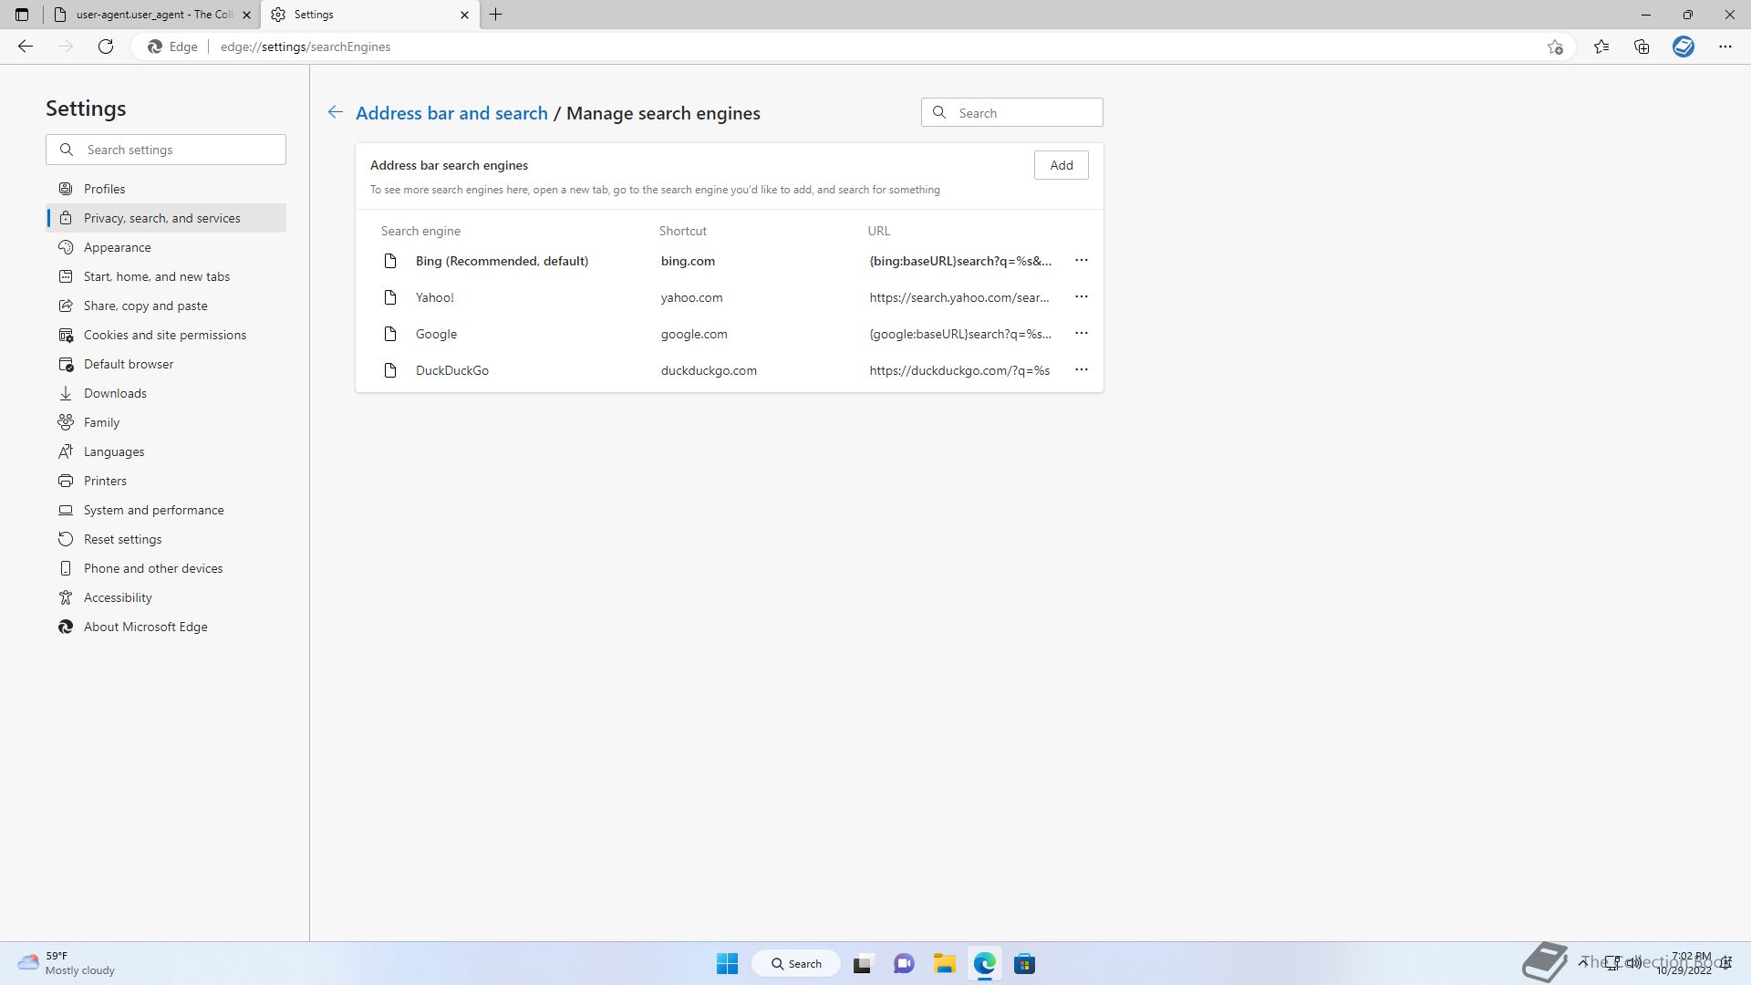Open System and performance settings
The height and width of the screenshot is (985, 1751).
point(166,510)
